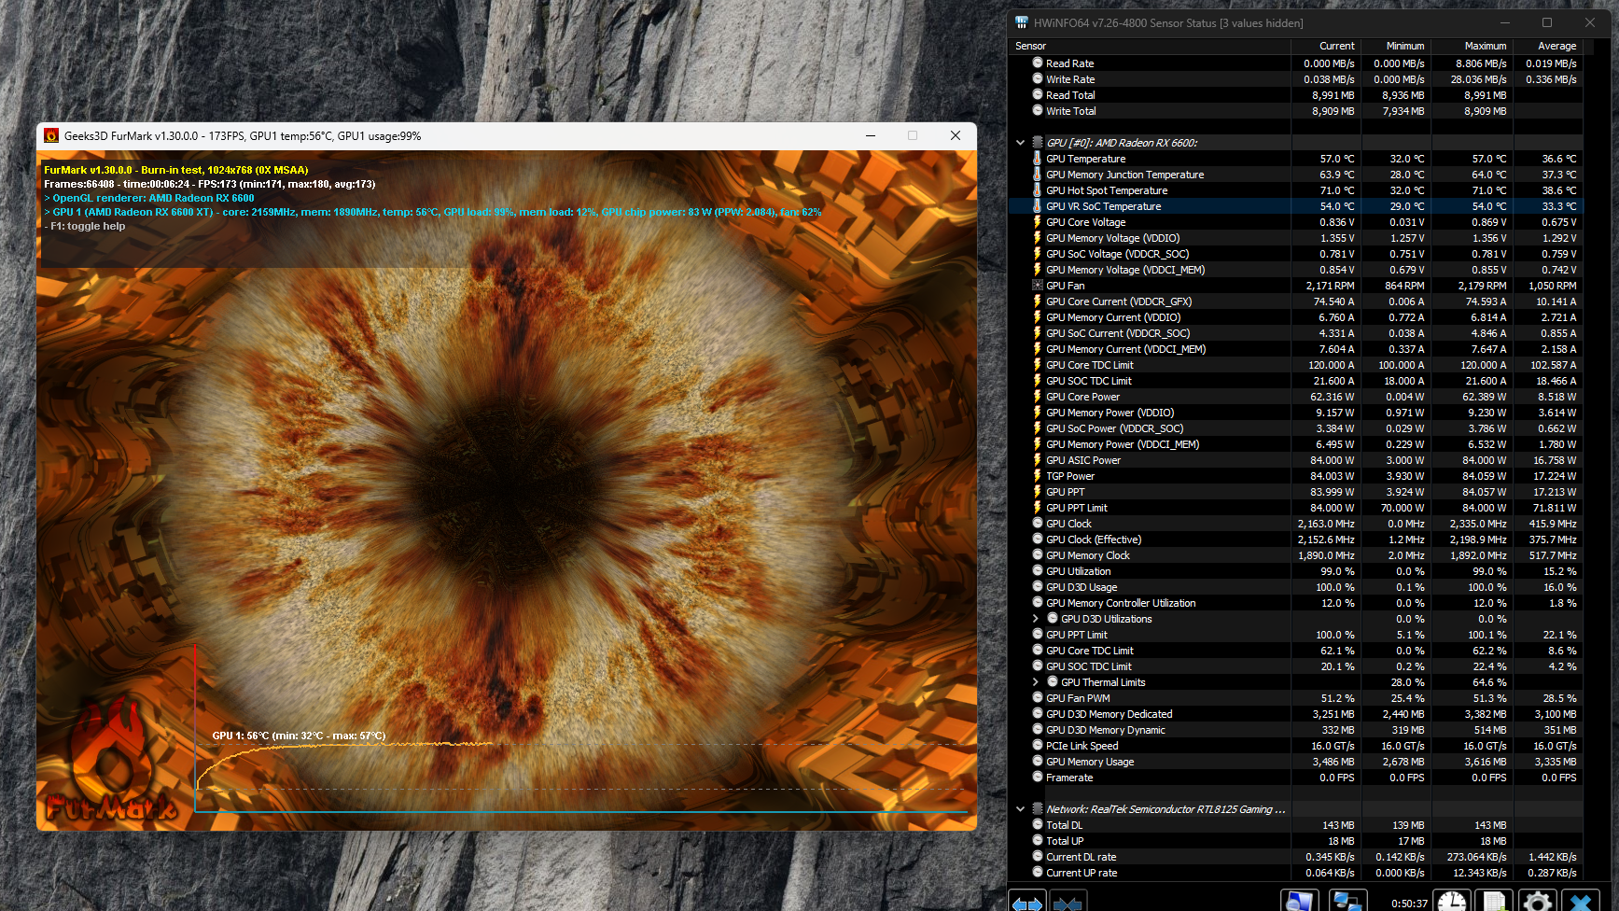Click the Sensor column header
Screen dimensions: 1619x911
tap(1030, 46)
